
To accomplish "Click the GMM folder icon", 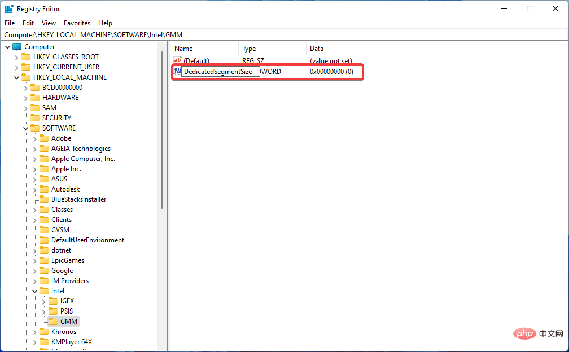I will point(53,321).
